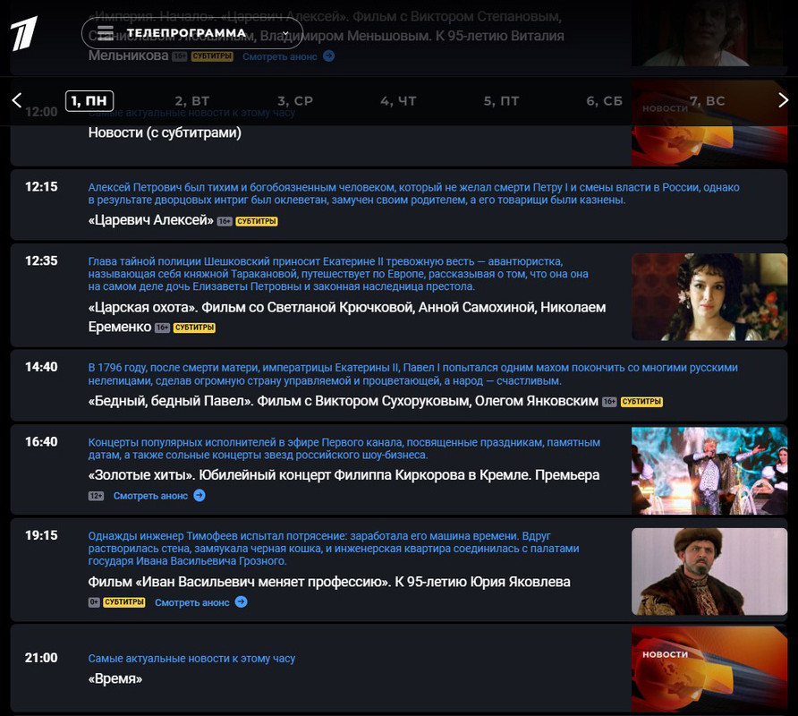This screenshot has width=798, height=716.
Task: Click СУБТИТРЫ badge of Царская охота
Action: [x=194, y=328]
